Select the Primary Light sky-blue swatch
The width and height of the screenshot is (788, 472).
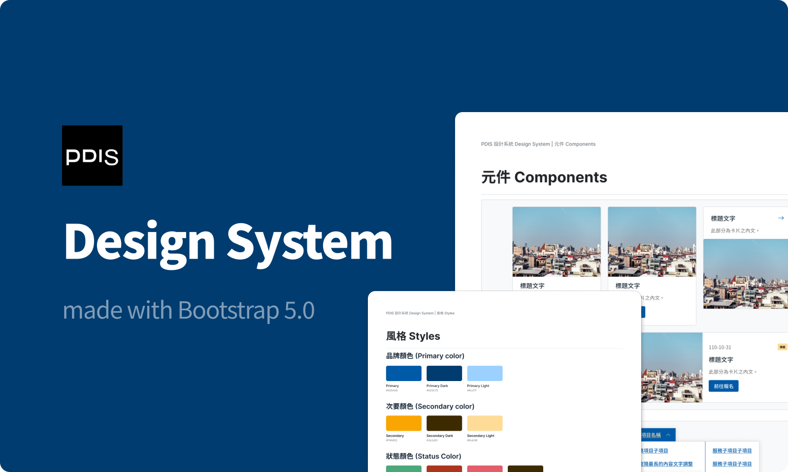[x=485, y=373]
